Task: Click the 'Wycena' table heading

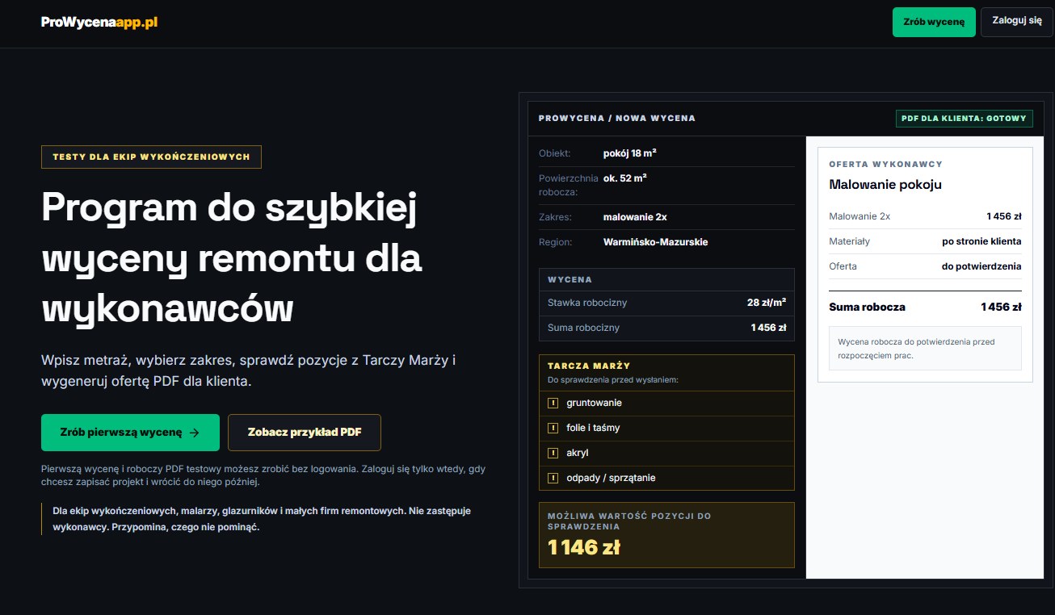Action: point(570,279)
